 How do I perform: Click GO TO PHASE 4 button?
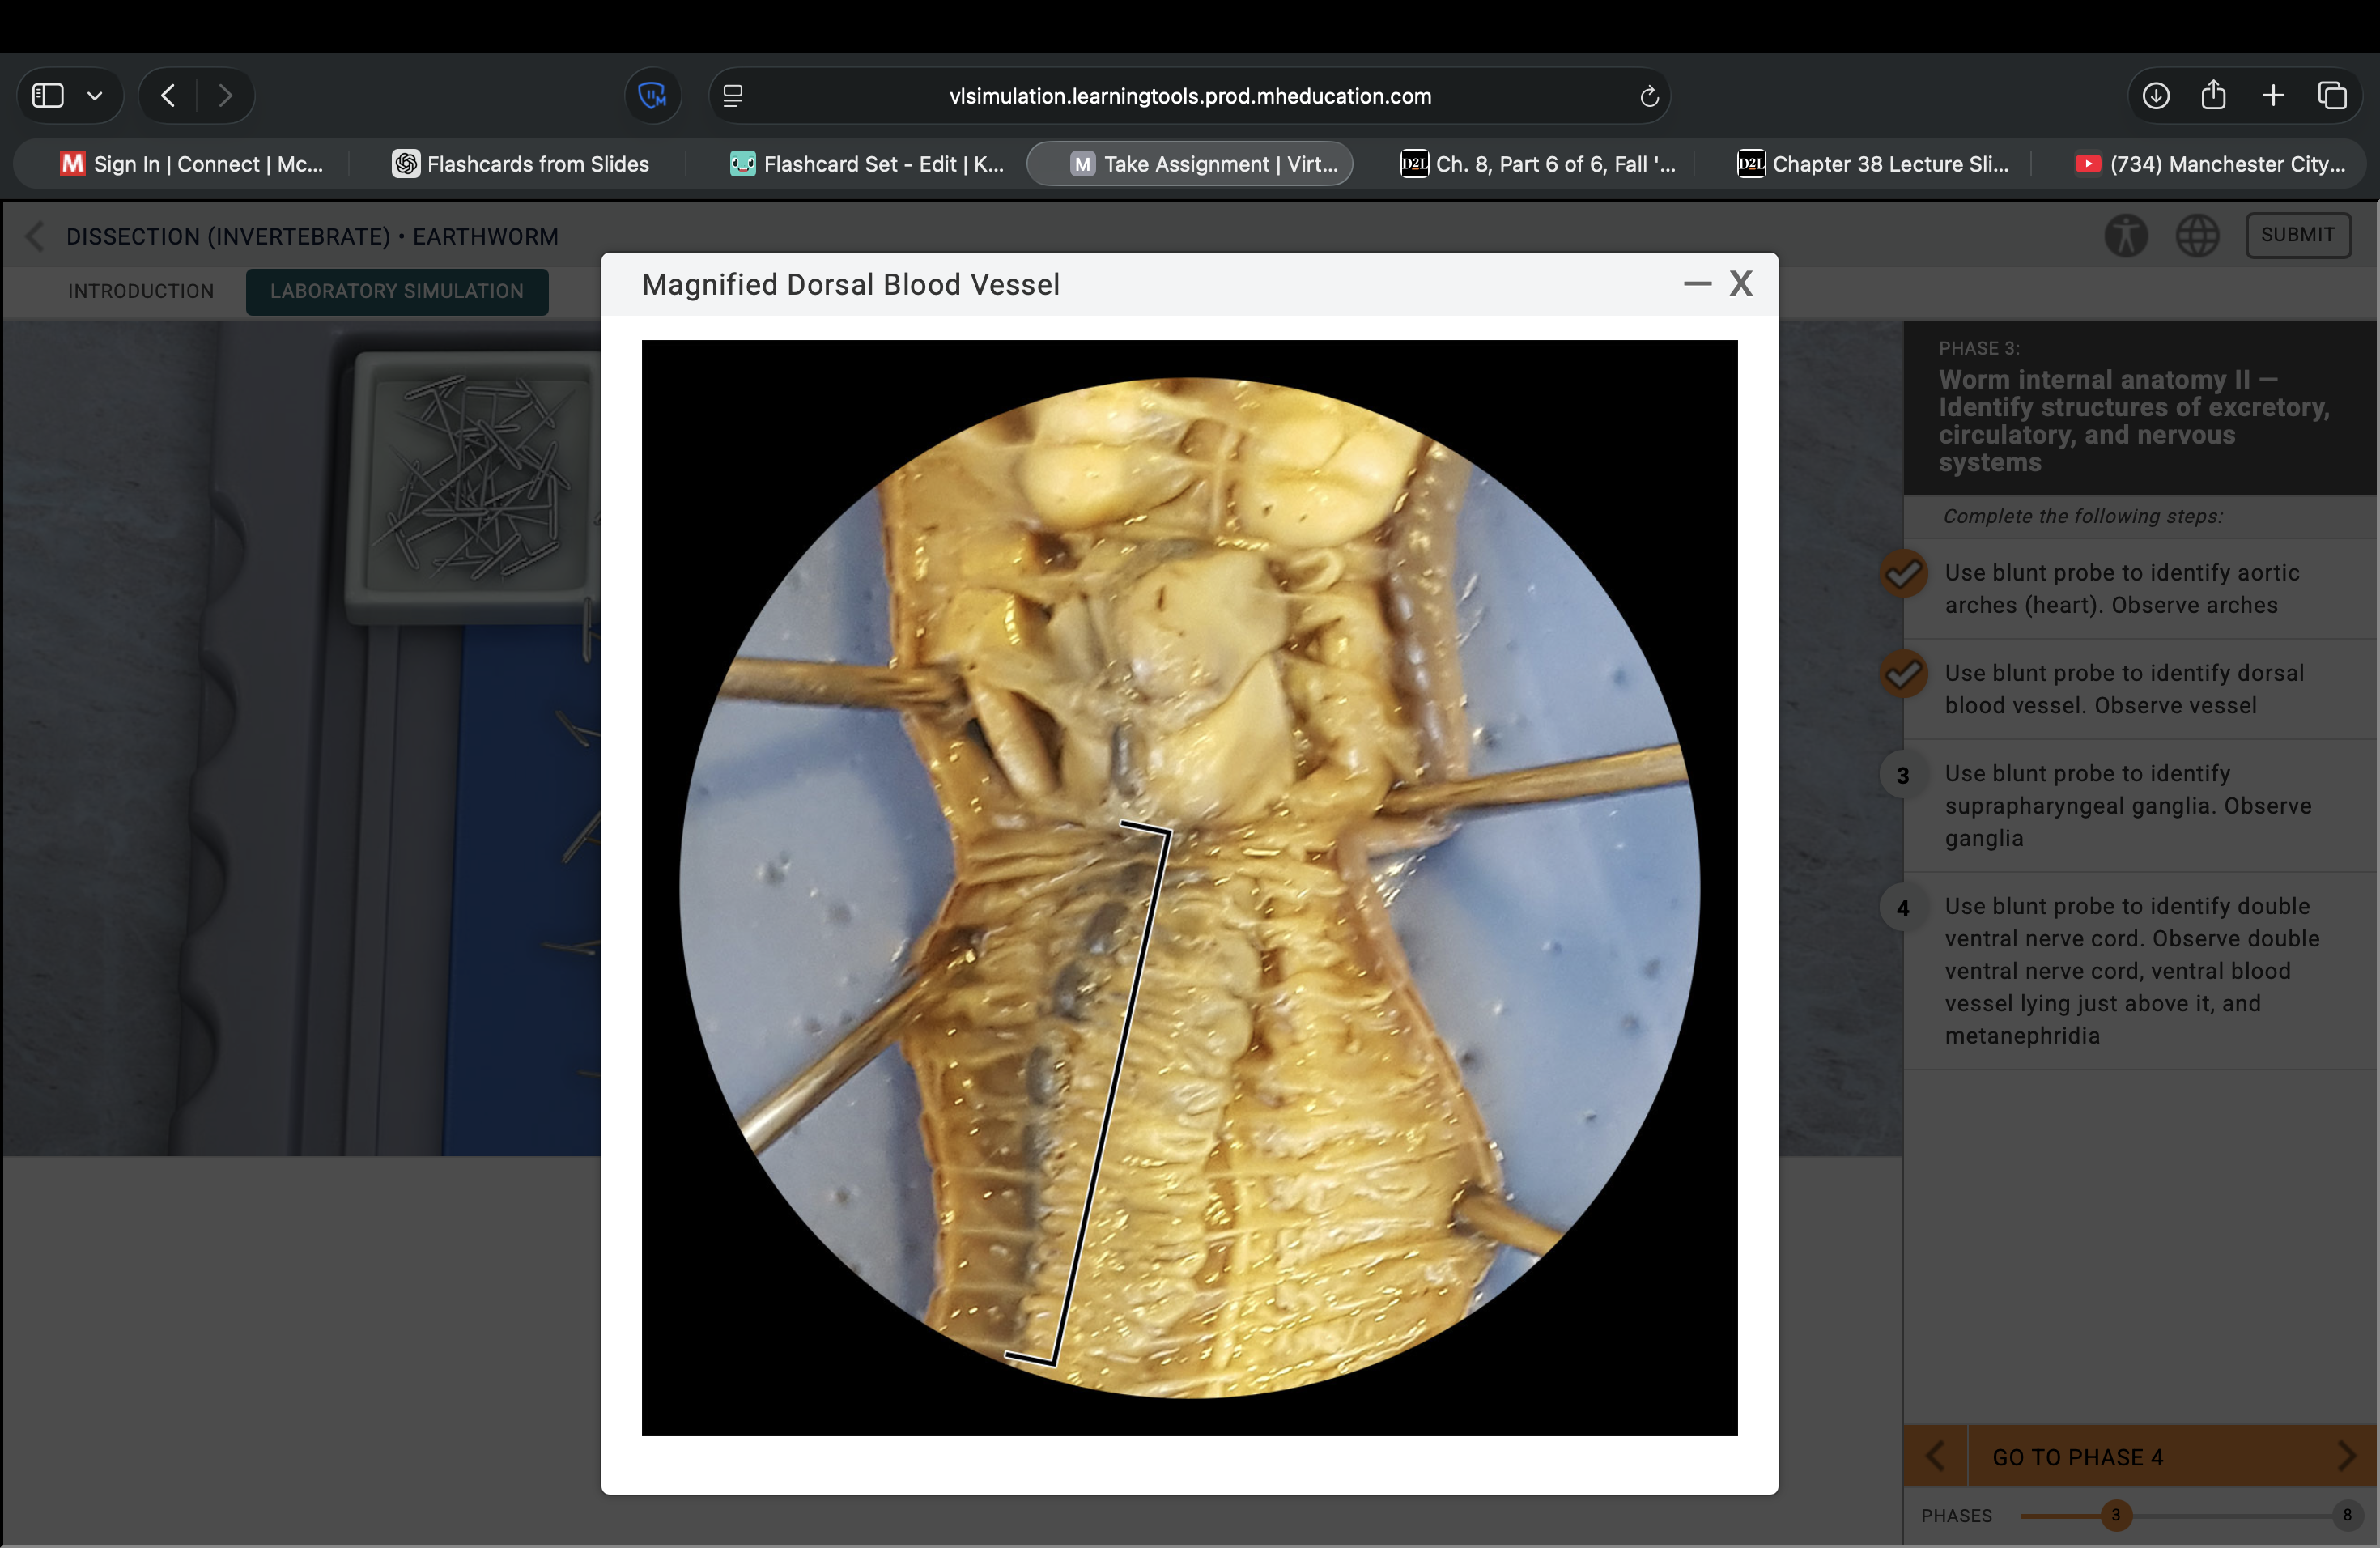[x=2077, y=1457]
